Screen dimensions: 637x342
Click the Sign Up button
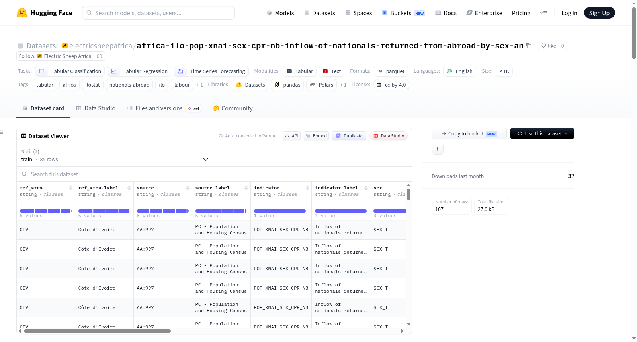tap(599, 13)
